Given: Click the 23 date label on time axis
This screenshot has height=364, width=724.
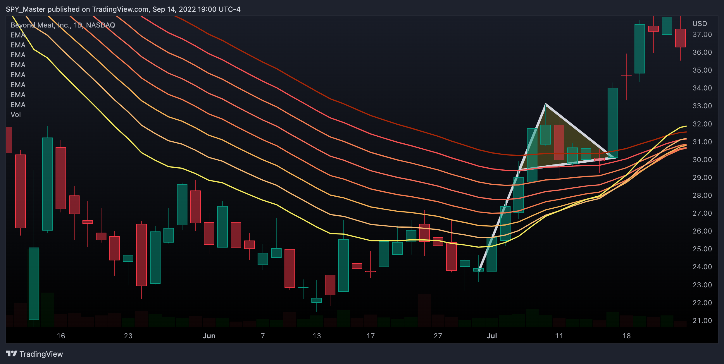Looking at the screenshot, I should coord(128,336).
